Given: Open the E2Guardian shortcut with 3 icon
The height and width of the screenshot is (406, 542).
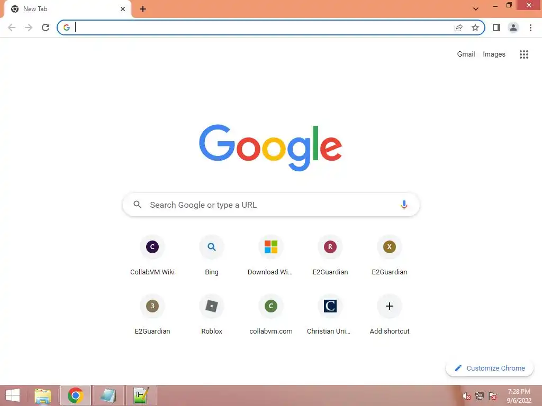Looking at the screenshot, I should pyautogui.click(x=152, y=315).
